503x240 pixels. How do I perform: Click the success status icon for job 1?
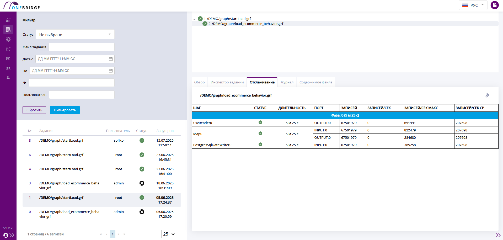click(x=142, y=198)
